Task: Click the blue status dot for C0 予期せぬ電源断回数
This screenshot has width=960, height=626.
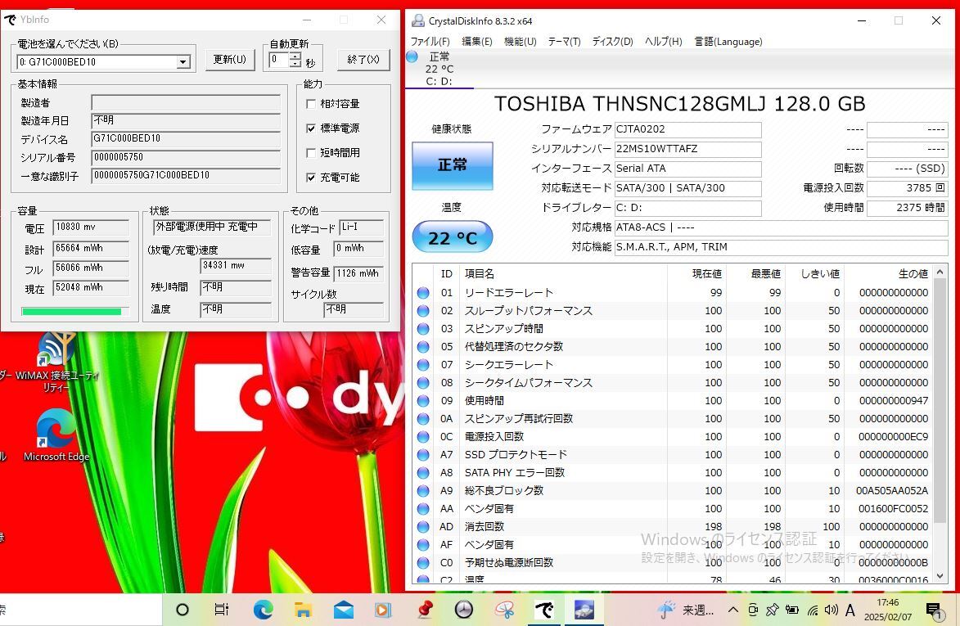Action: point(423,562)
